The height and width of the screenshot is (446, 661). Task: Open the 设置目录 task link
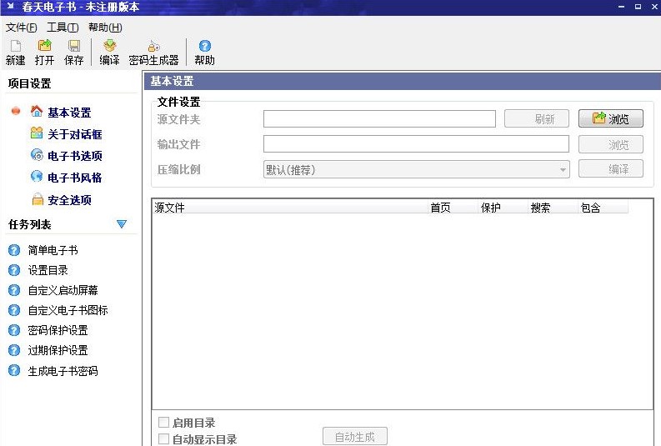(x=48, y=270)
